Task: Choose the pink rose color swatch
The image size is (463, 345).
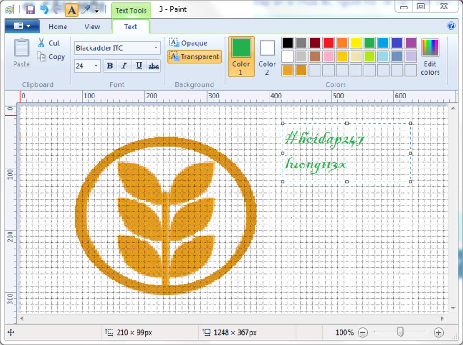Action: point(328,56)
